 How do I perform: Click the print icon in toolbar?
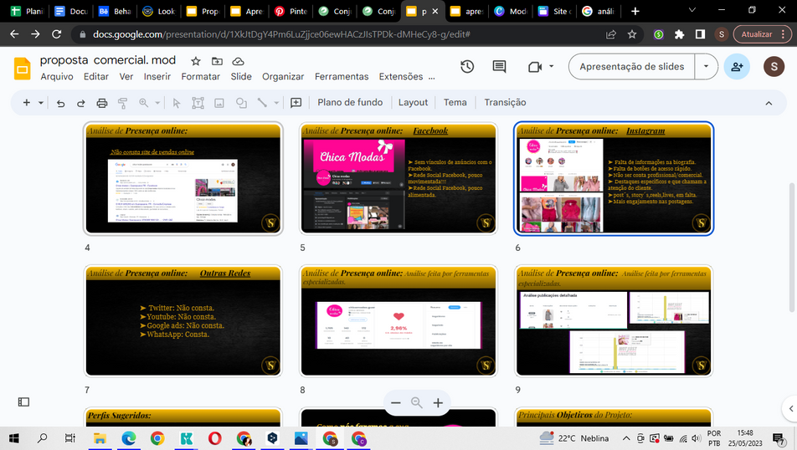101,103
